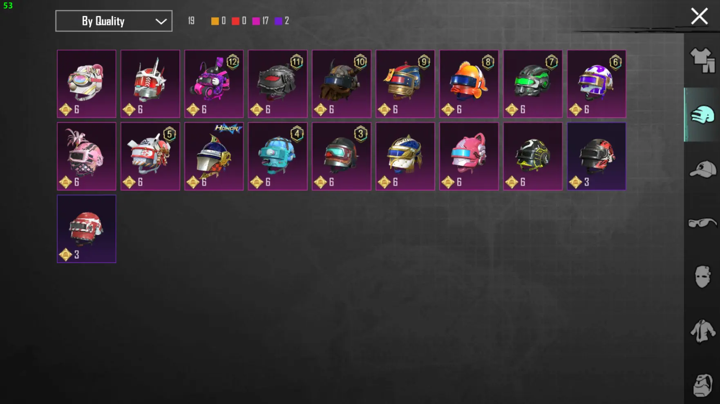Expand sort options via chevron arrow

pyautogui.click(x=161, y=21)
